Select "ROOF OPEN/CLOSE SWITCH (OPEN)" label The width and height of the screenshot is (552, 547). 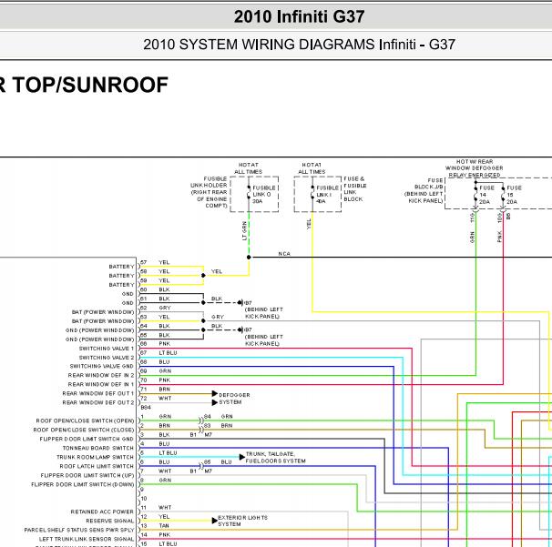click(86, 420)
